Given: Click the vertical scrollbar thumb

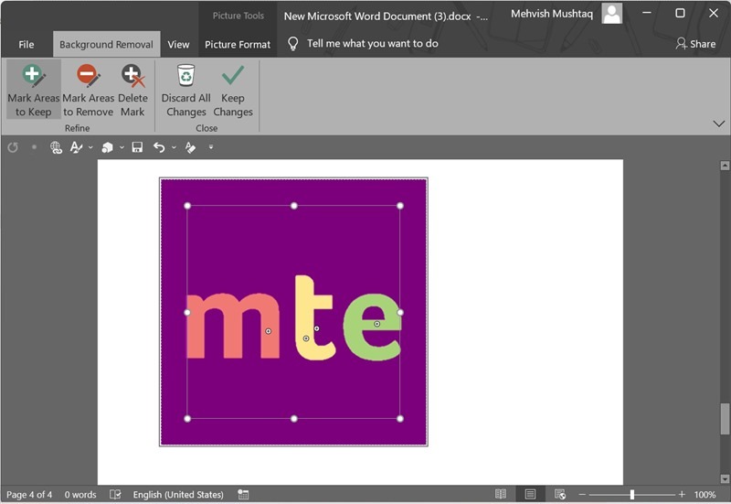Looking at the screenshot, I should 725,420.
